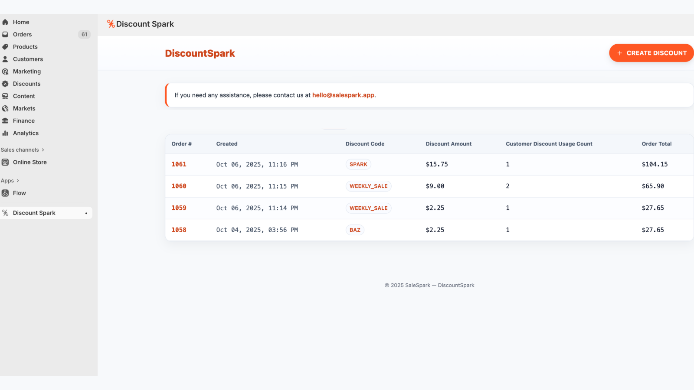Click the Discount Spark header title
This screenshot has height=390, width=694.
[145, 24]
